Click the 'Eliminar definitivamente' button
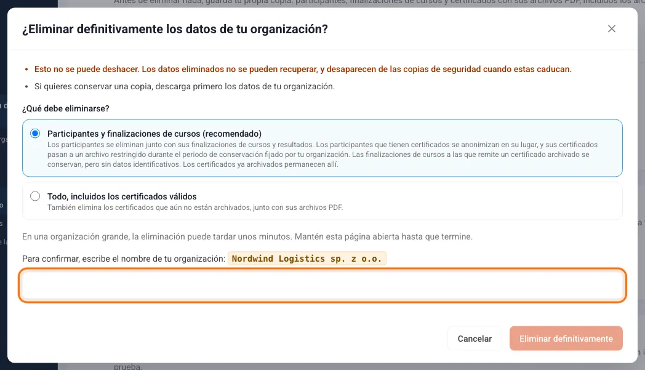Viewport: 645px width, 370px height. coord(566,339)
